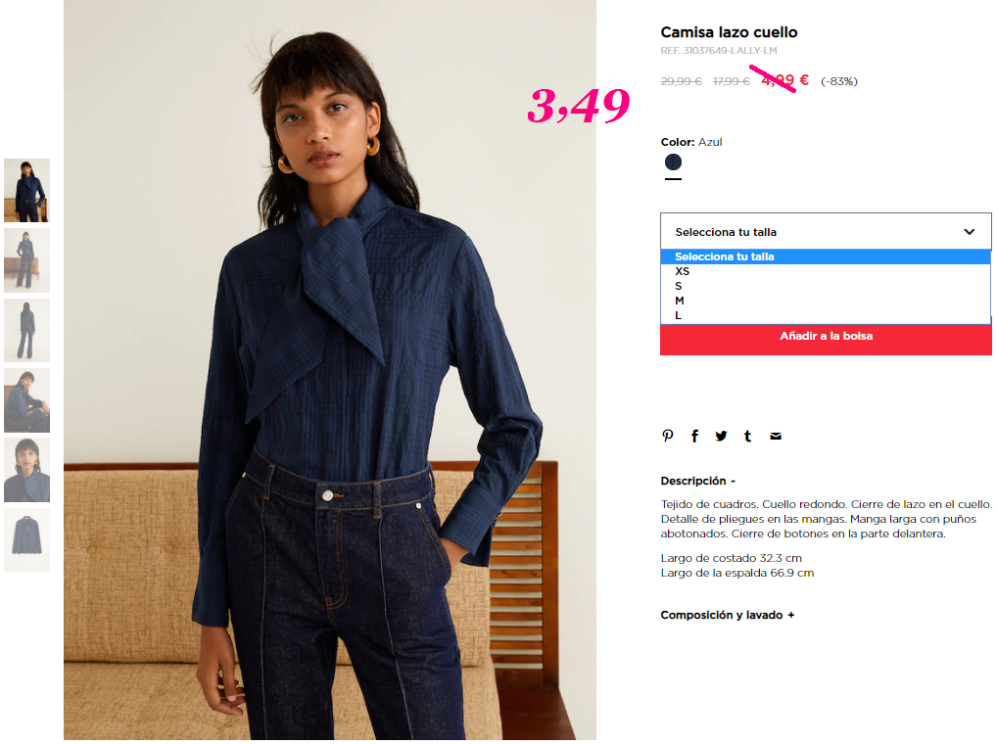Screen dimensions: 997x745
Task: Open the 'Selecciona tu talla' size dropdown
Action: tap(826, 231)
